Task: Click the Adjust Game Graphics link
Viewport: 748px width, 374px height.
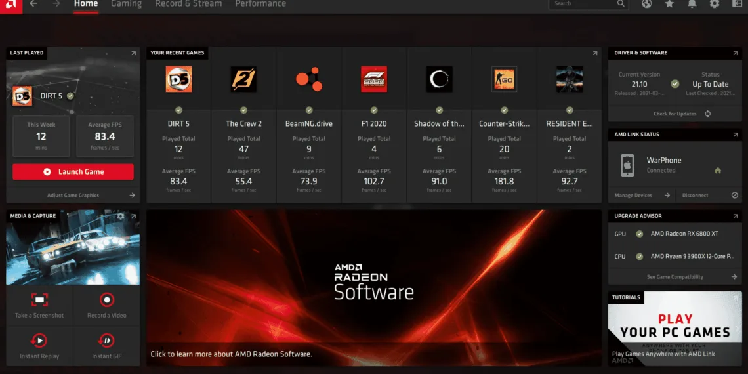Action: pyautogui.click(x=73, y=195)
